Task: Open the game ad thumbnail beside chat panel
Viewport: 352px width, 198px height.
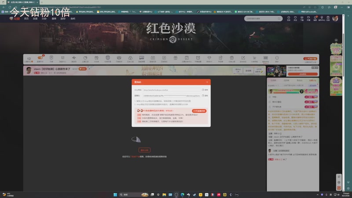Action: [x=277, y=71]
